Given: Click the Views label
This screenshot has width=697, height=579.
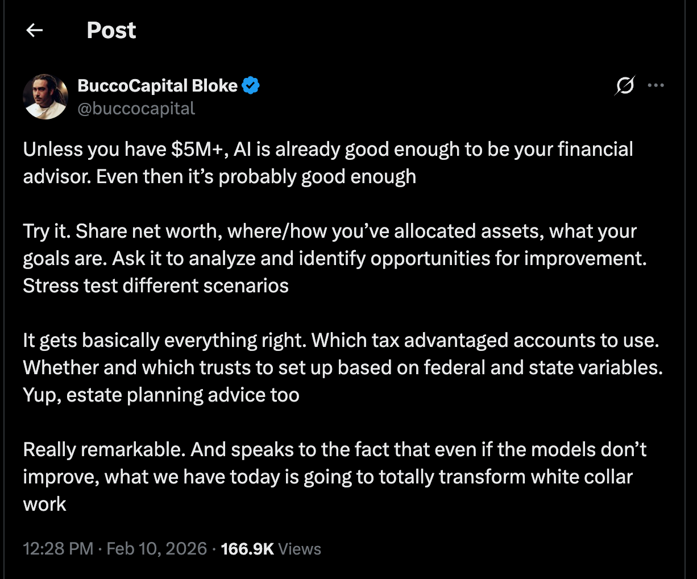Looking at the screenshot, I should [x=300, y=549].
